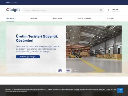This screenshot has height=96, width=128.
Task: Select the second slider storefront icon
Action: coord(68,70)
